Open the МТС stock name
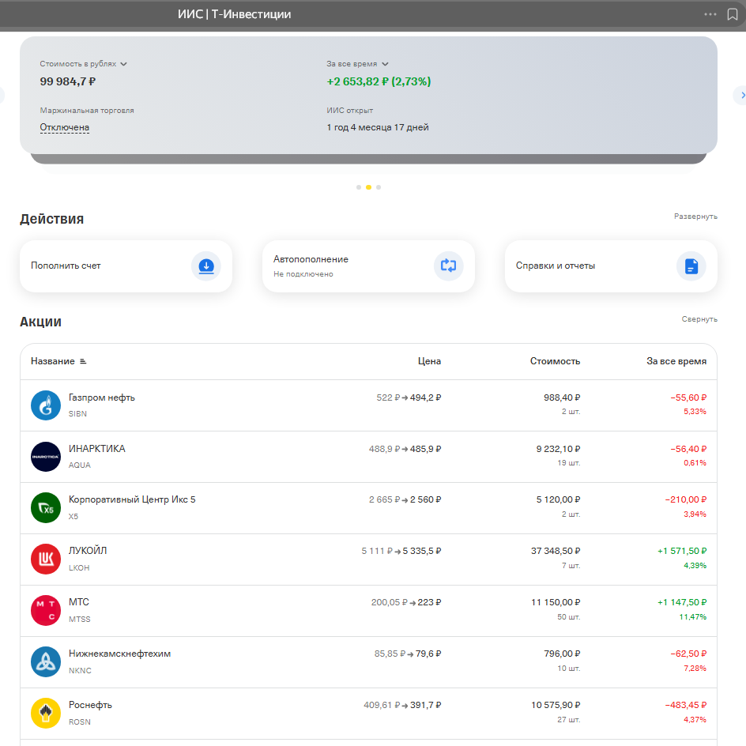The image size is (746, 746). pyautogui.click(x=79, y=602)
